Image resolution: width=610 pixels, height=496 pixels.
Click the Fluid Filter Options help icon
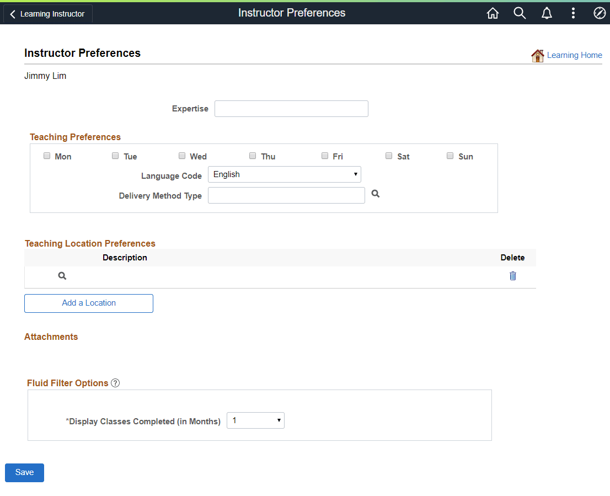[115, 382]
